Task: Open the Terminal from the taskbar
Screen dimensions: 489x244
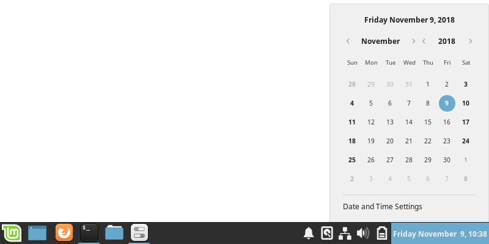Action: tap(89, 232)
